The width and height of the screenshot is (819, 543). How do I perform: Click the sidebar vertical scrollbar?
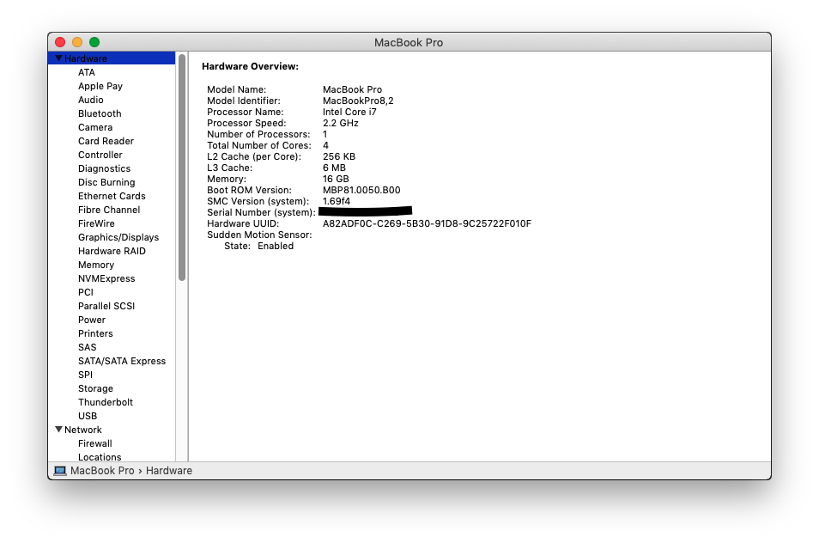point(182,168)
